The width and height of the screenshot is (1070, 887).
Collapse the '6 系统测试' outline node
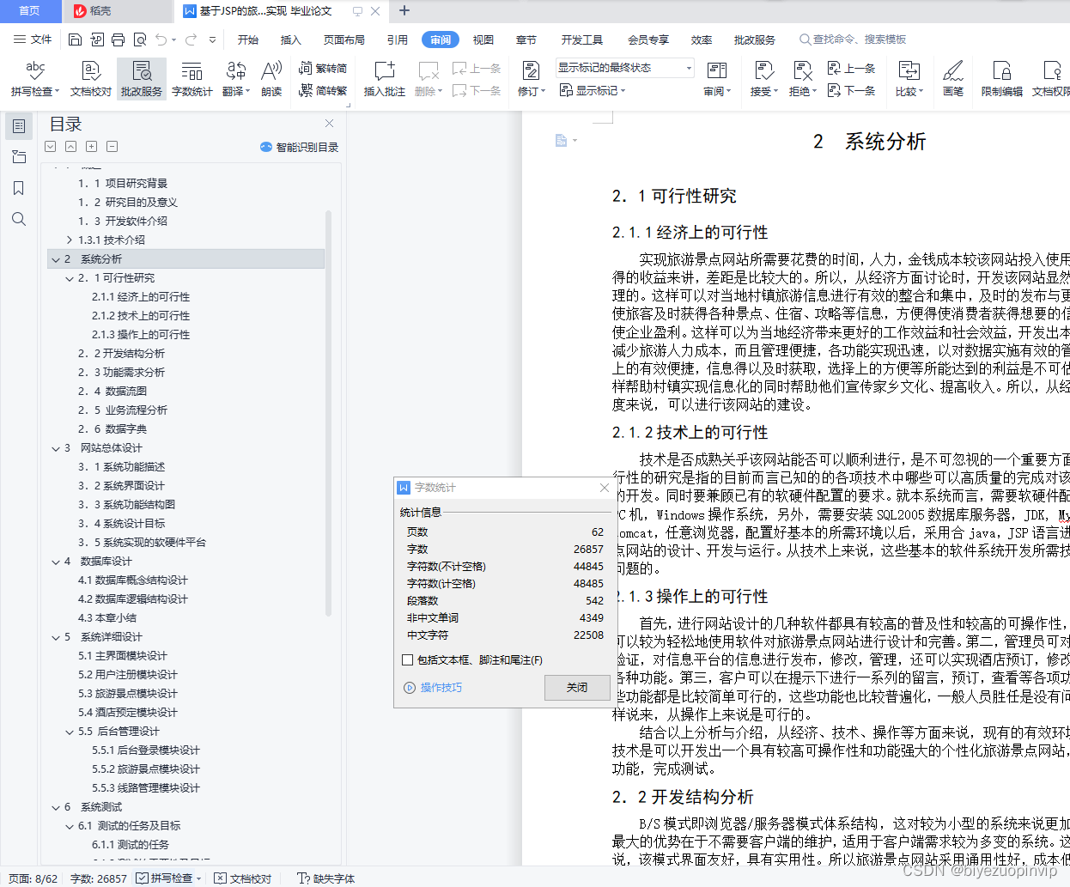click(56, 807)
